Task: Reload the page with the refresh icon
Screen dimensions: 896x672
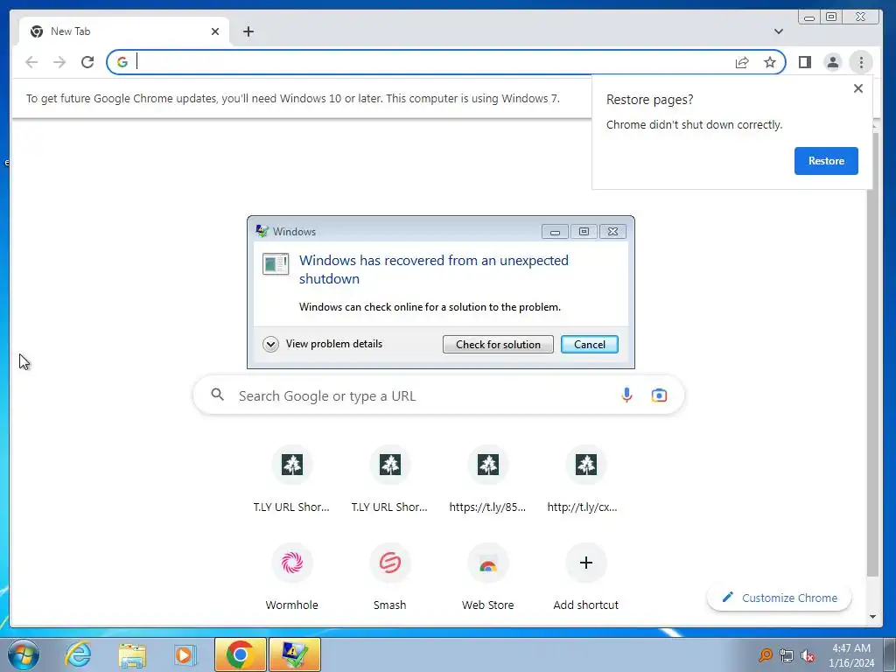Action: click(87, 62)
